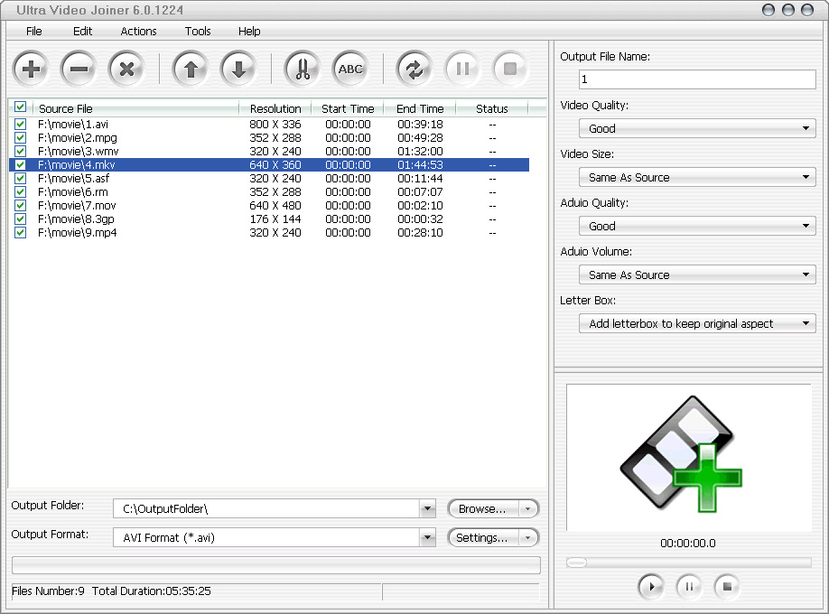Screen dimensions: 829x614
Task: Open the Letter Box dropdown
Action: (x=696, y=323)
